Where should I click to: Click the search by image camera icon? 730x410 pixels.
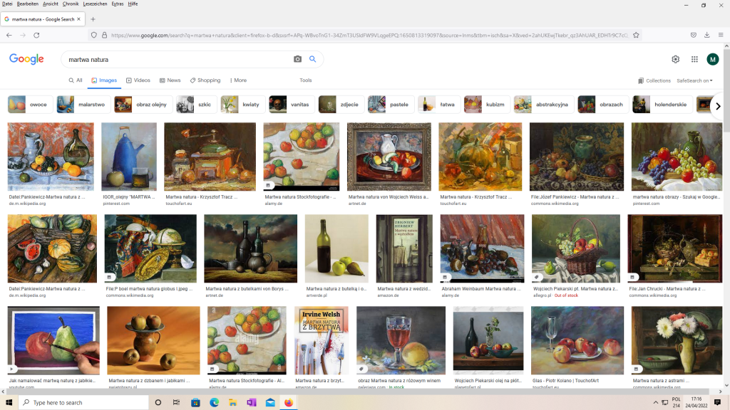click(298, 59)
